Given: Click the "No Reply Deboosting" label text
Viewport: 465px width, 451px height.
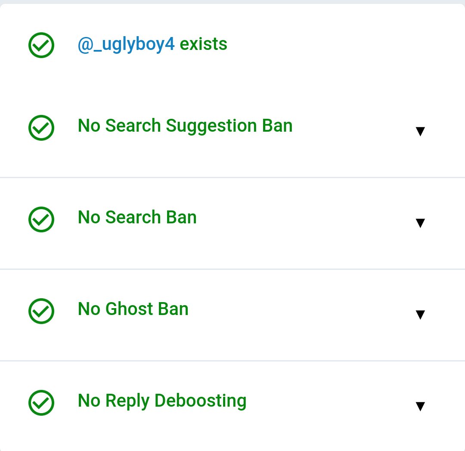Looking at the screenshot, I should pyautogui.click(x=162, y=401).
